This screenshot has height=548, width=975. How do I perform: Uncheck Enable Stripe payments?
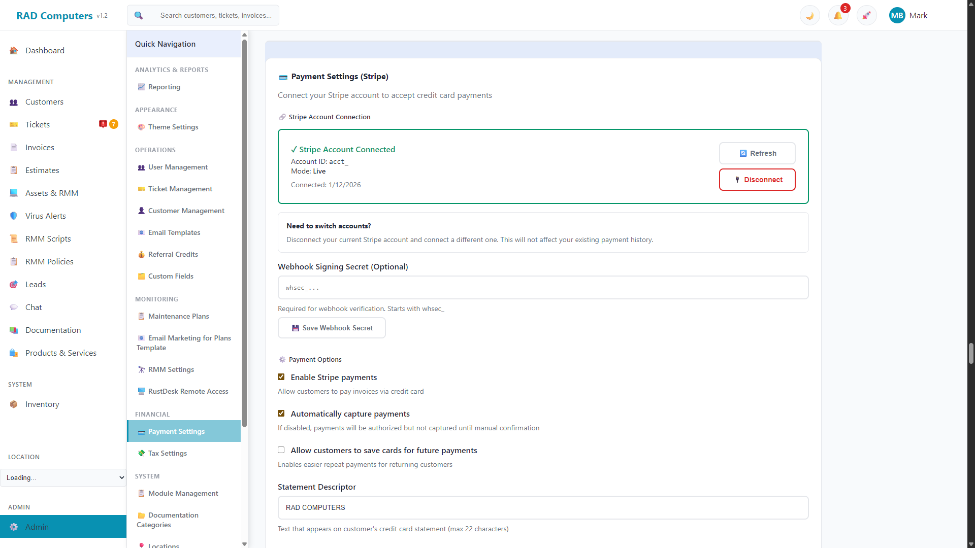coord(281,376)
